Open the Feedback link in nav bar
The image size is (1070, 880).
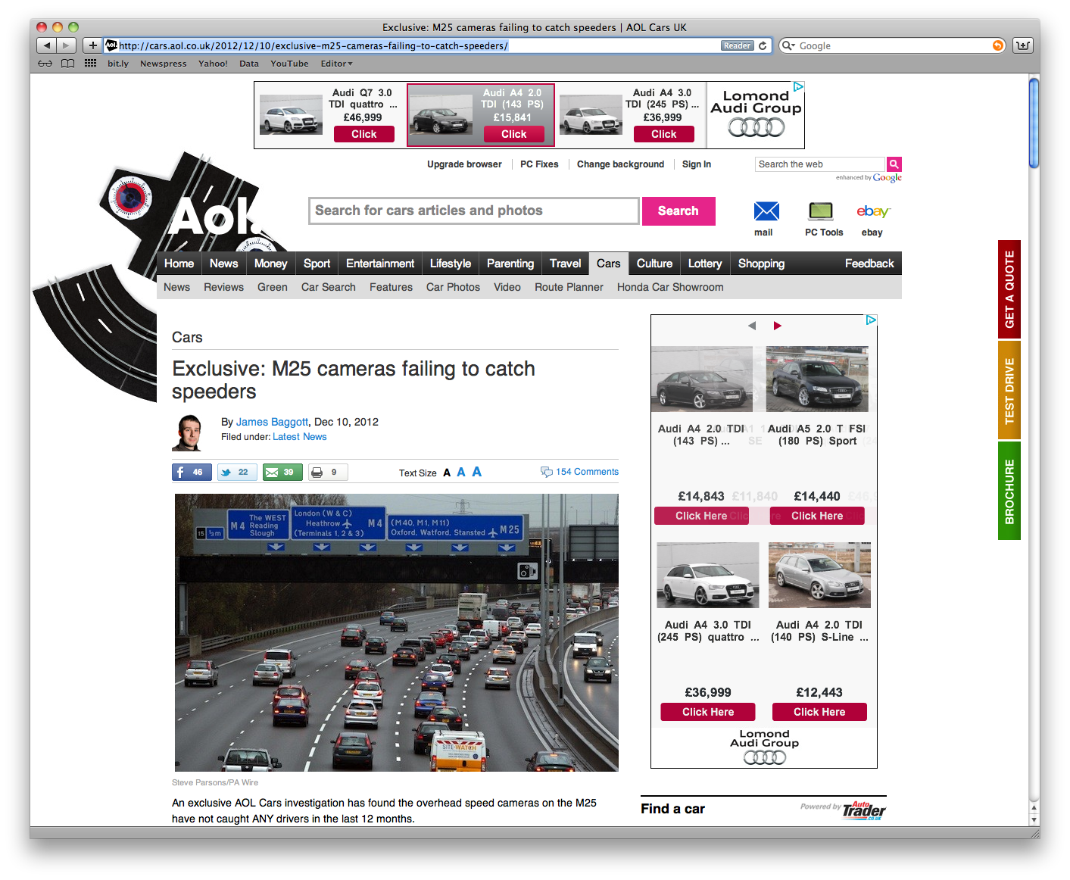click(869, 264)
